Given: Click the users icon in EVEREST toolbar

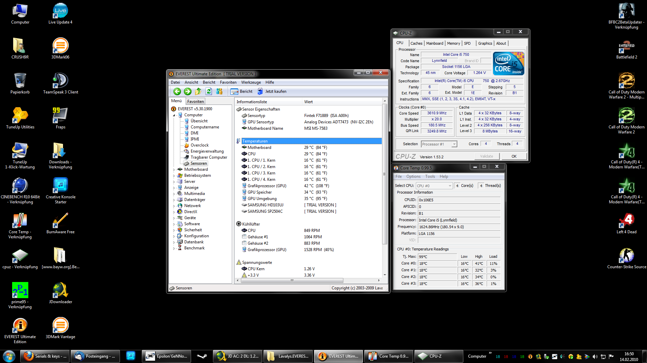Looking at the screenshot, I should 219,91.
